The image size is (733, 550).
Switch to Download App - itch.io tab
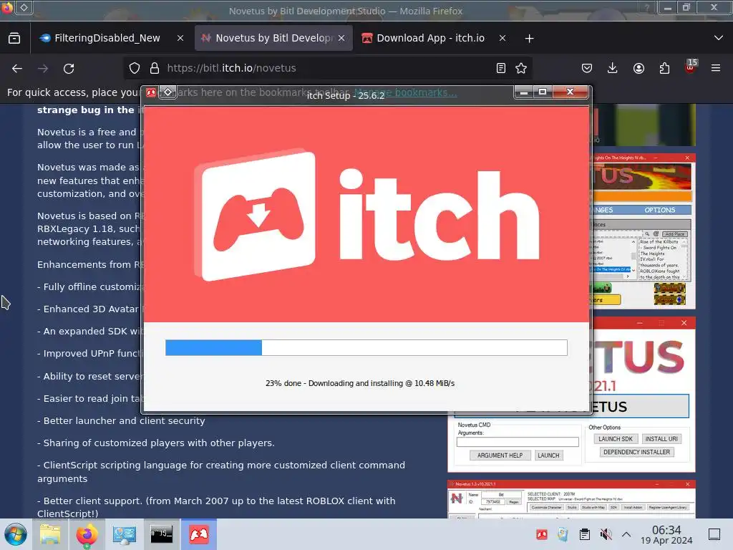coord(430,38)
